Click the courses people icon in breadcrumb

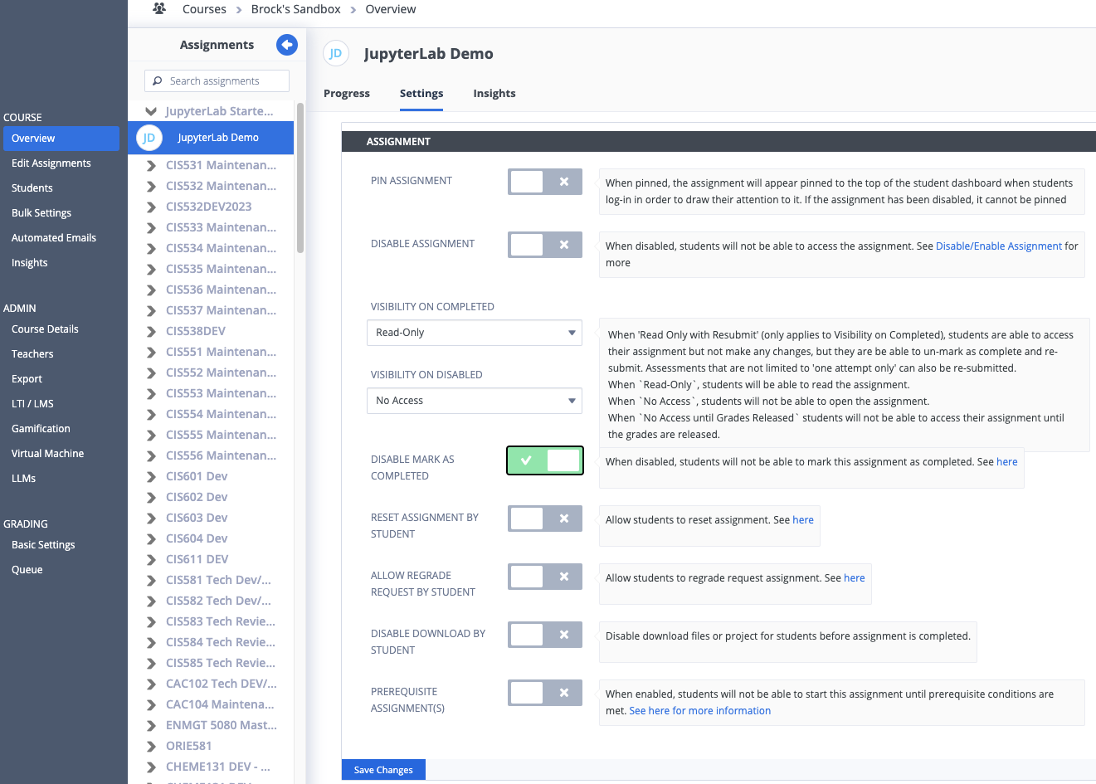pos(159,8)
